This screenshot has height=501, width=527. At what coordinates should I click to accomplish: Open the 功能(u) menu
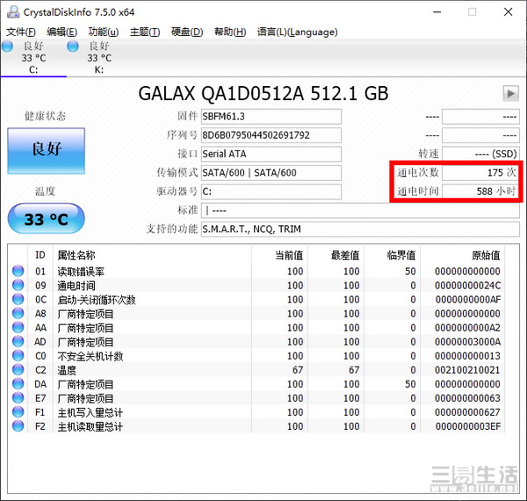[x=104, y=32]
